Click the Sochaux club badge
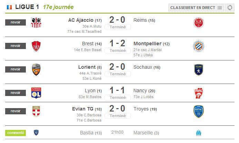Viewport: 239px width, 143px height. click(x=199, y=70)
